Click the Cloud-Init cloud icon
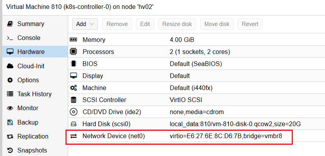The width and height of the screenshot is (325, 156). tap(10, 66)
